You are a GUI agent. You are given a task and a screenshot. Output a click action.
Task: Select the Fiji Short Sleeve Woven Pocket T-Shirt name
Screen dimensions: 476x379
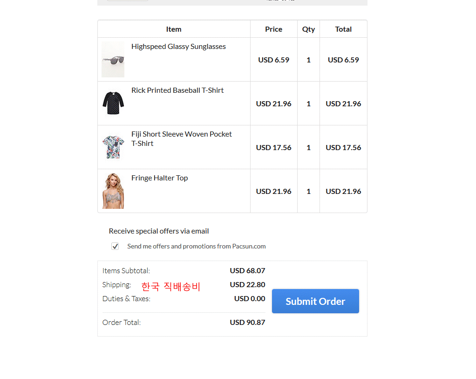181,138
